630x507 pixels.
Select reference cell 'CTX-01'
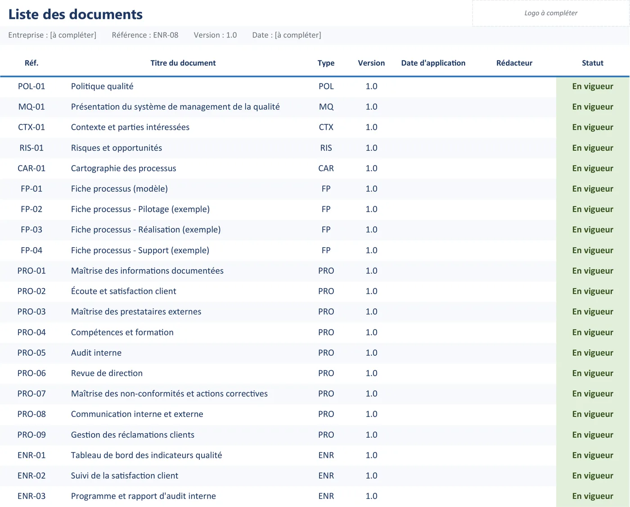[x=31, y=127]
